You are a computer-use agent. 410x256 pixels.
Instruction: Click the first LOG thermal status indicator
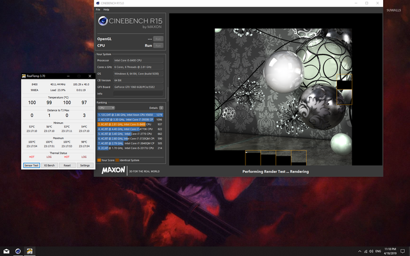[49, 157]
